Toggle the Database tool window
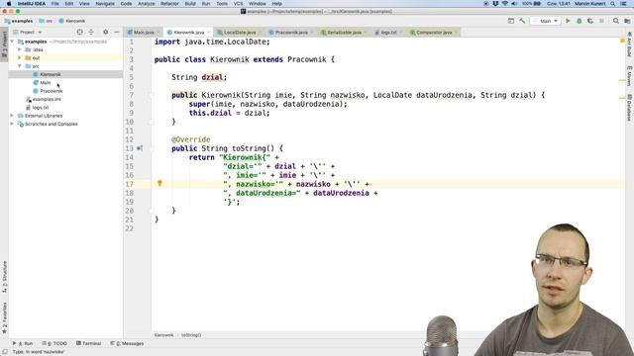 (x=629, y=108)
